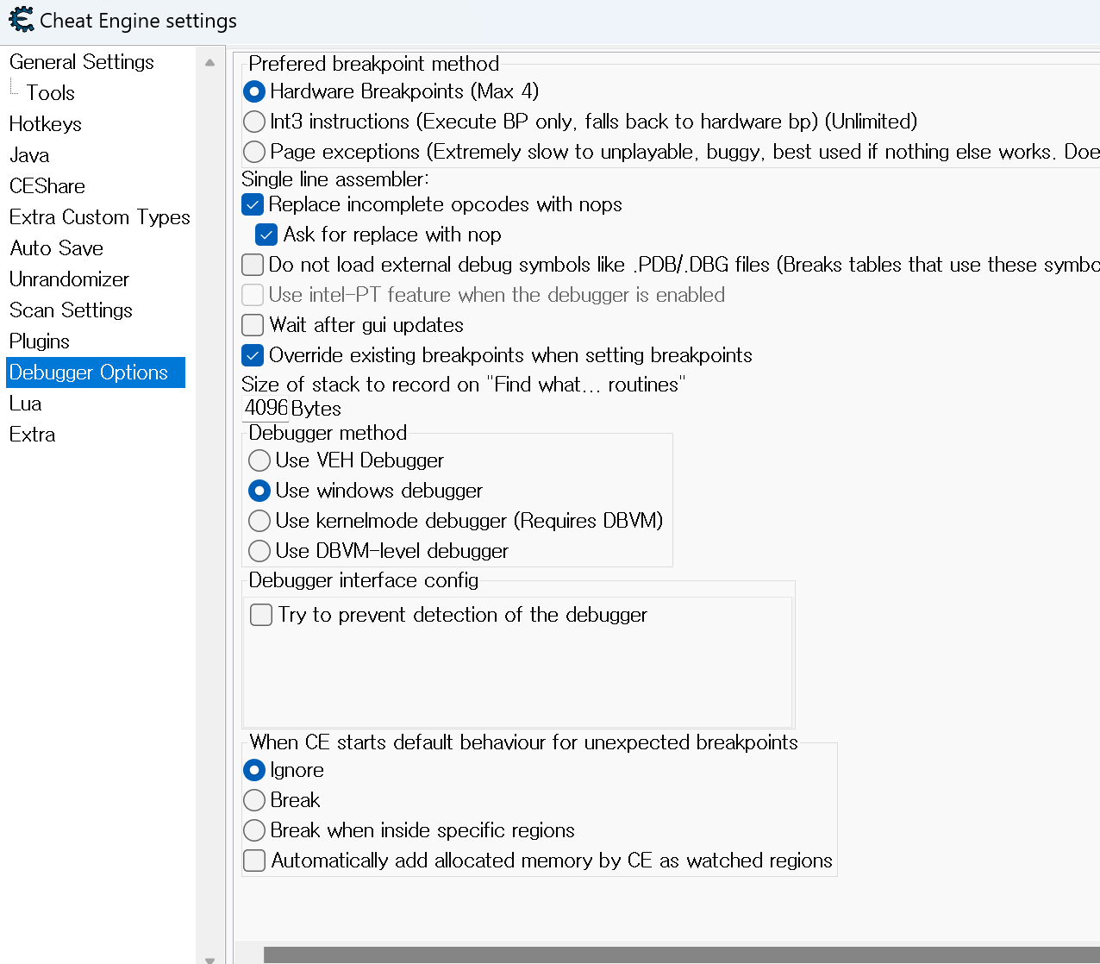This screenshot has width=1100, height=964.
Task: Click the Cheat Engine logo icon
Action: [21, 20]
